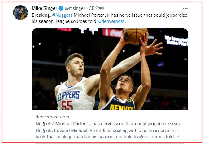
Task: Click the @denverpost mention
Action: tap(111, 21)
